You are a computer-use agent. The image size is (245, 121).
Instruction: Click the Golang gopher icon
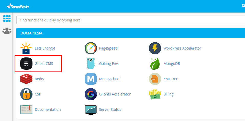pyautogui.click(x=91, y=64)
